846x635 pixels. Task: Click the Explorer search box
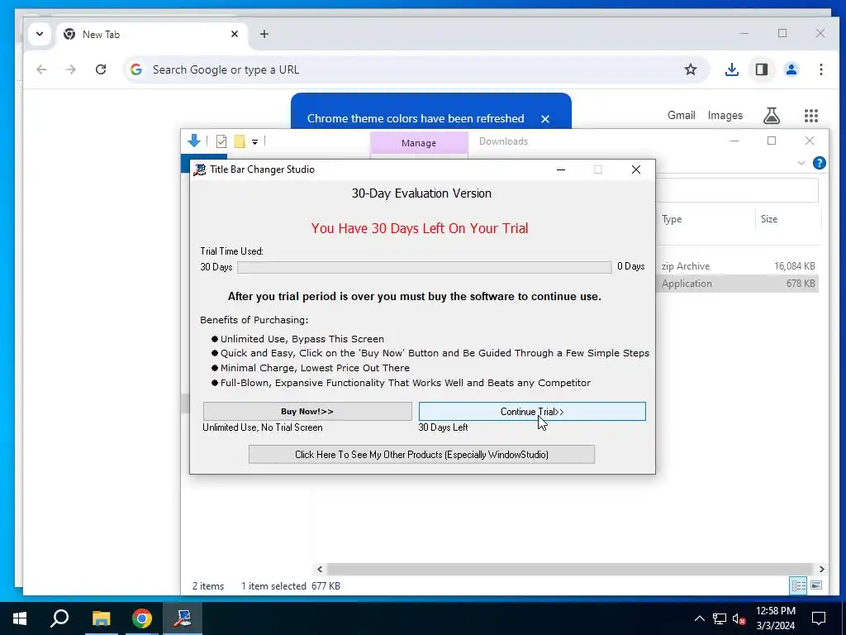(736, 190)
